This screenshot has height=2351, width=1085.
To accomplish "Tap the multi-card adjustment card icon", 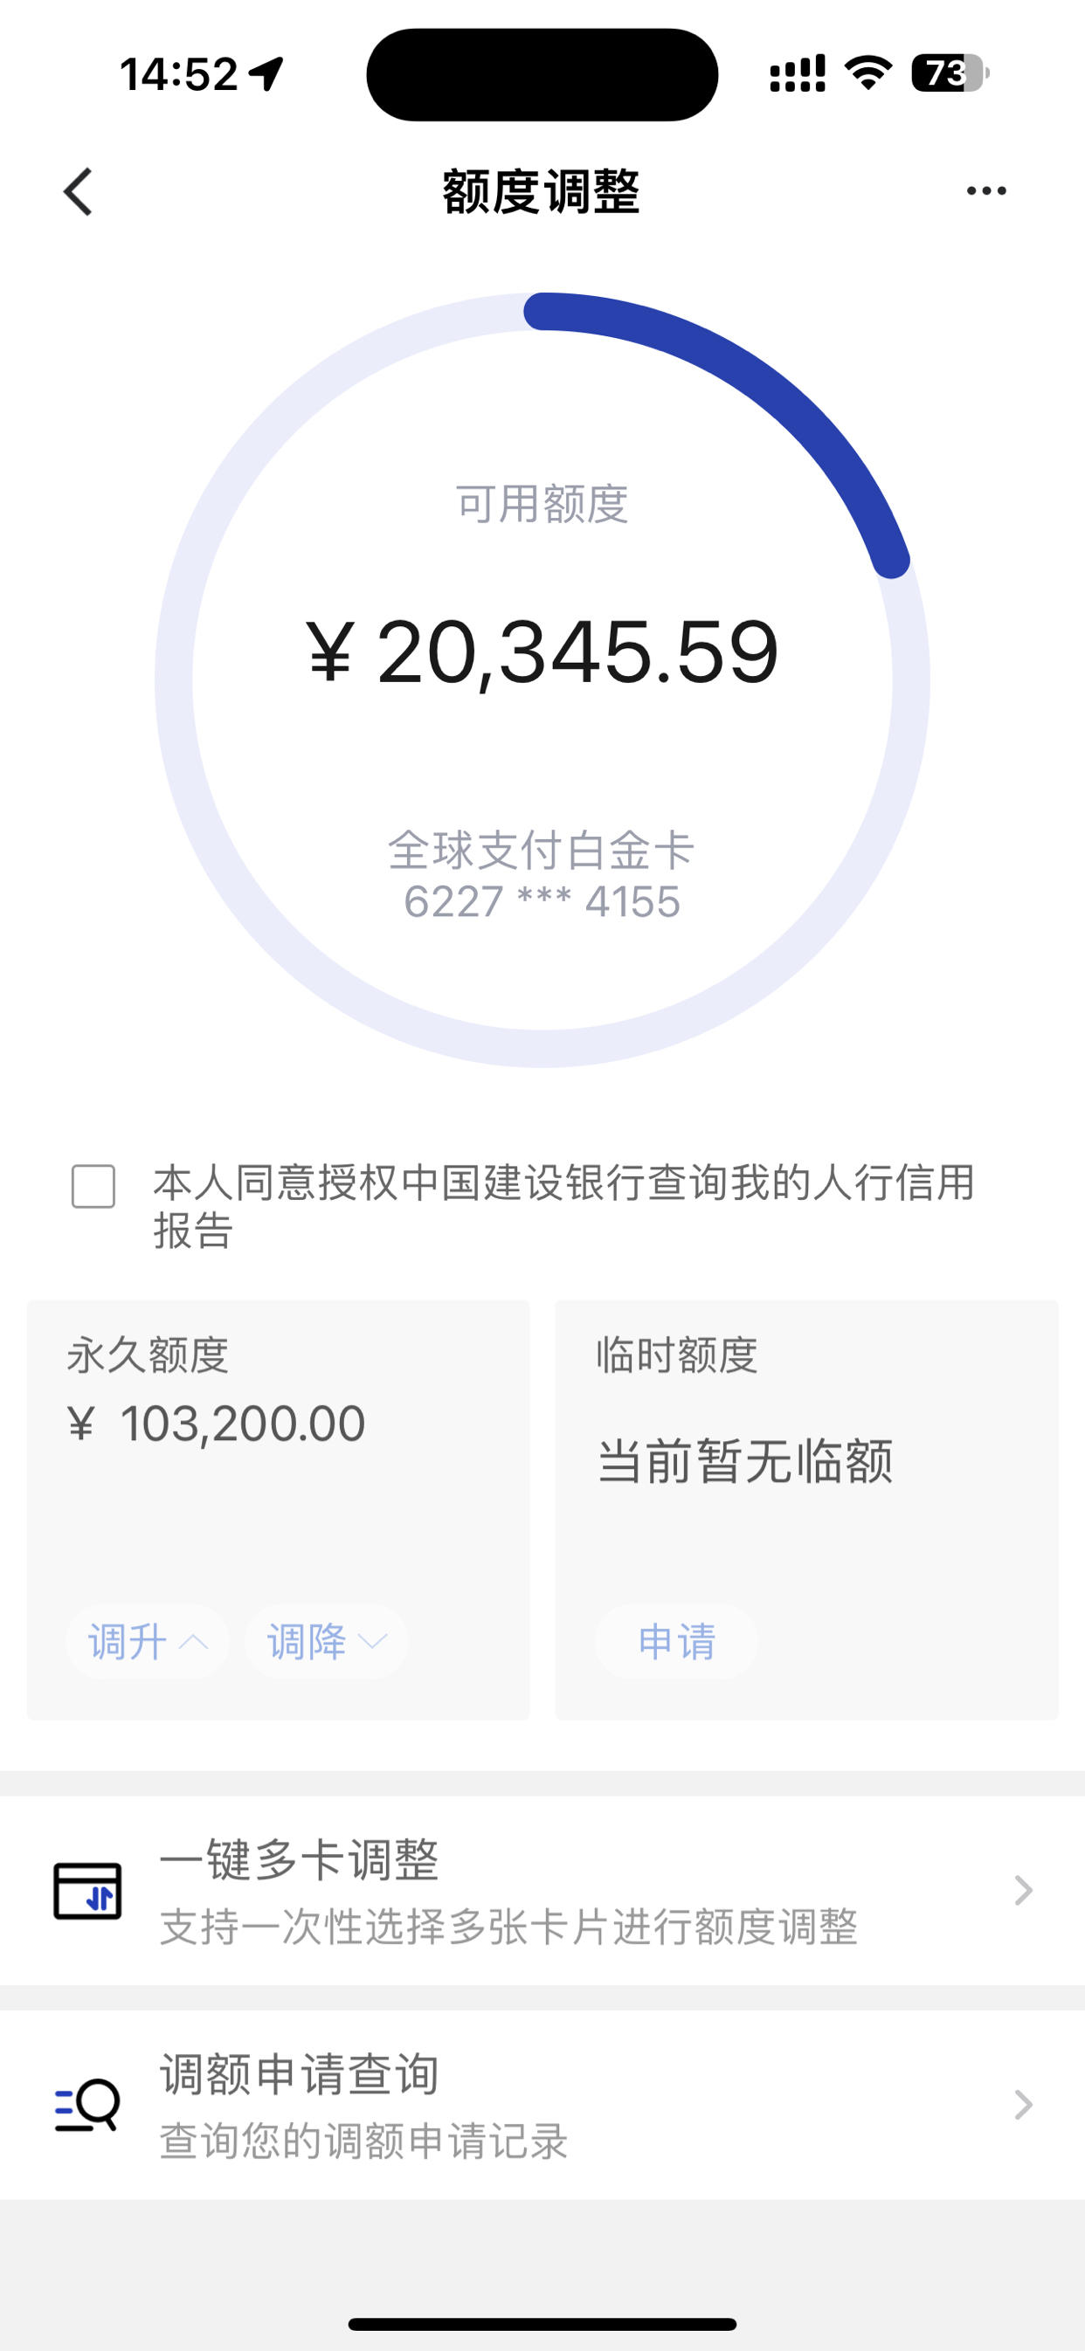I will pyautogui.click(x=86, y=1891).
